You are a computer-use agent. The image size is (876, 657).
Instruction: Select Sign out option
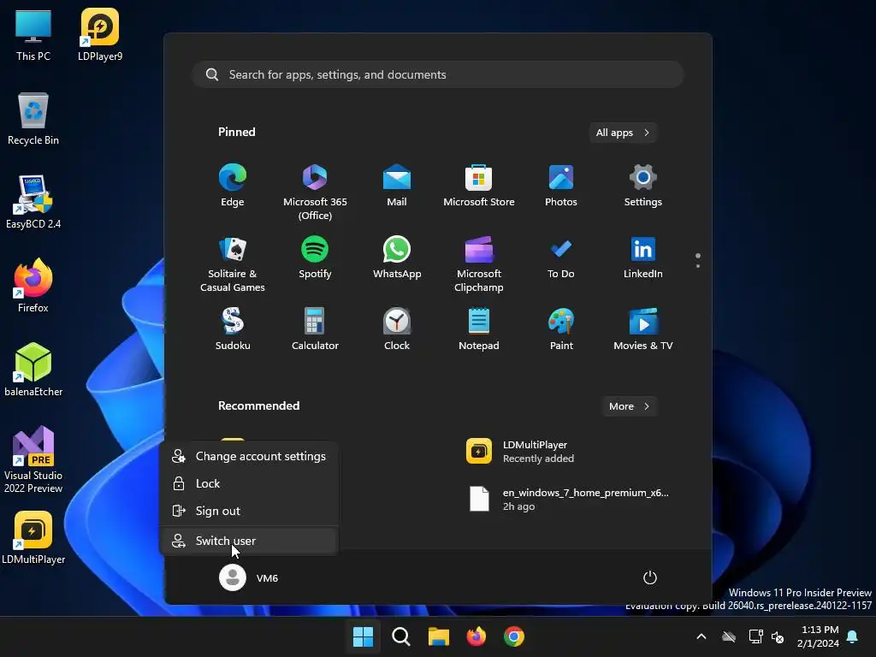pyautogui.click(x=249, y=511)
